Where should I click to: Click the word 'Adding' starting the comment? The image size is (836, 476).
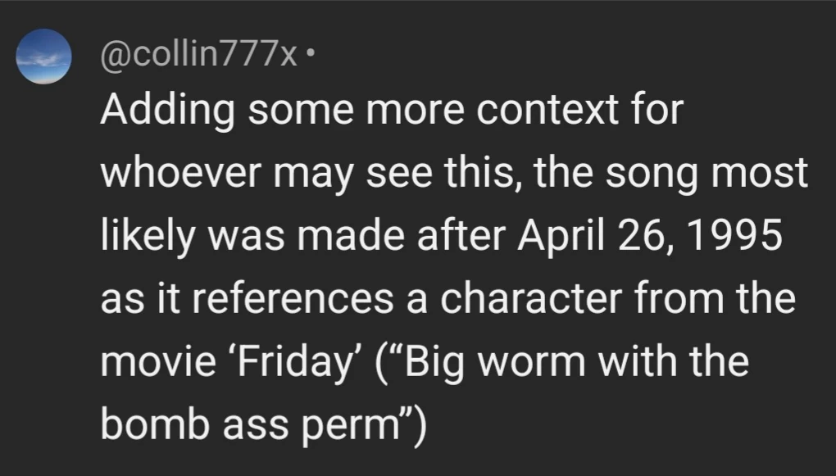[x=167, y=111]
